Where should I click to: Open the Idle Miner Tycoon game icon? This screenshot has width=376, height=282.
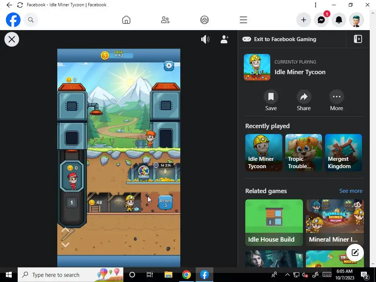pos(257,67)
